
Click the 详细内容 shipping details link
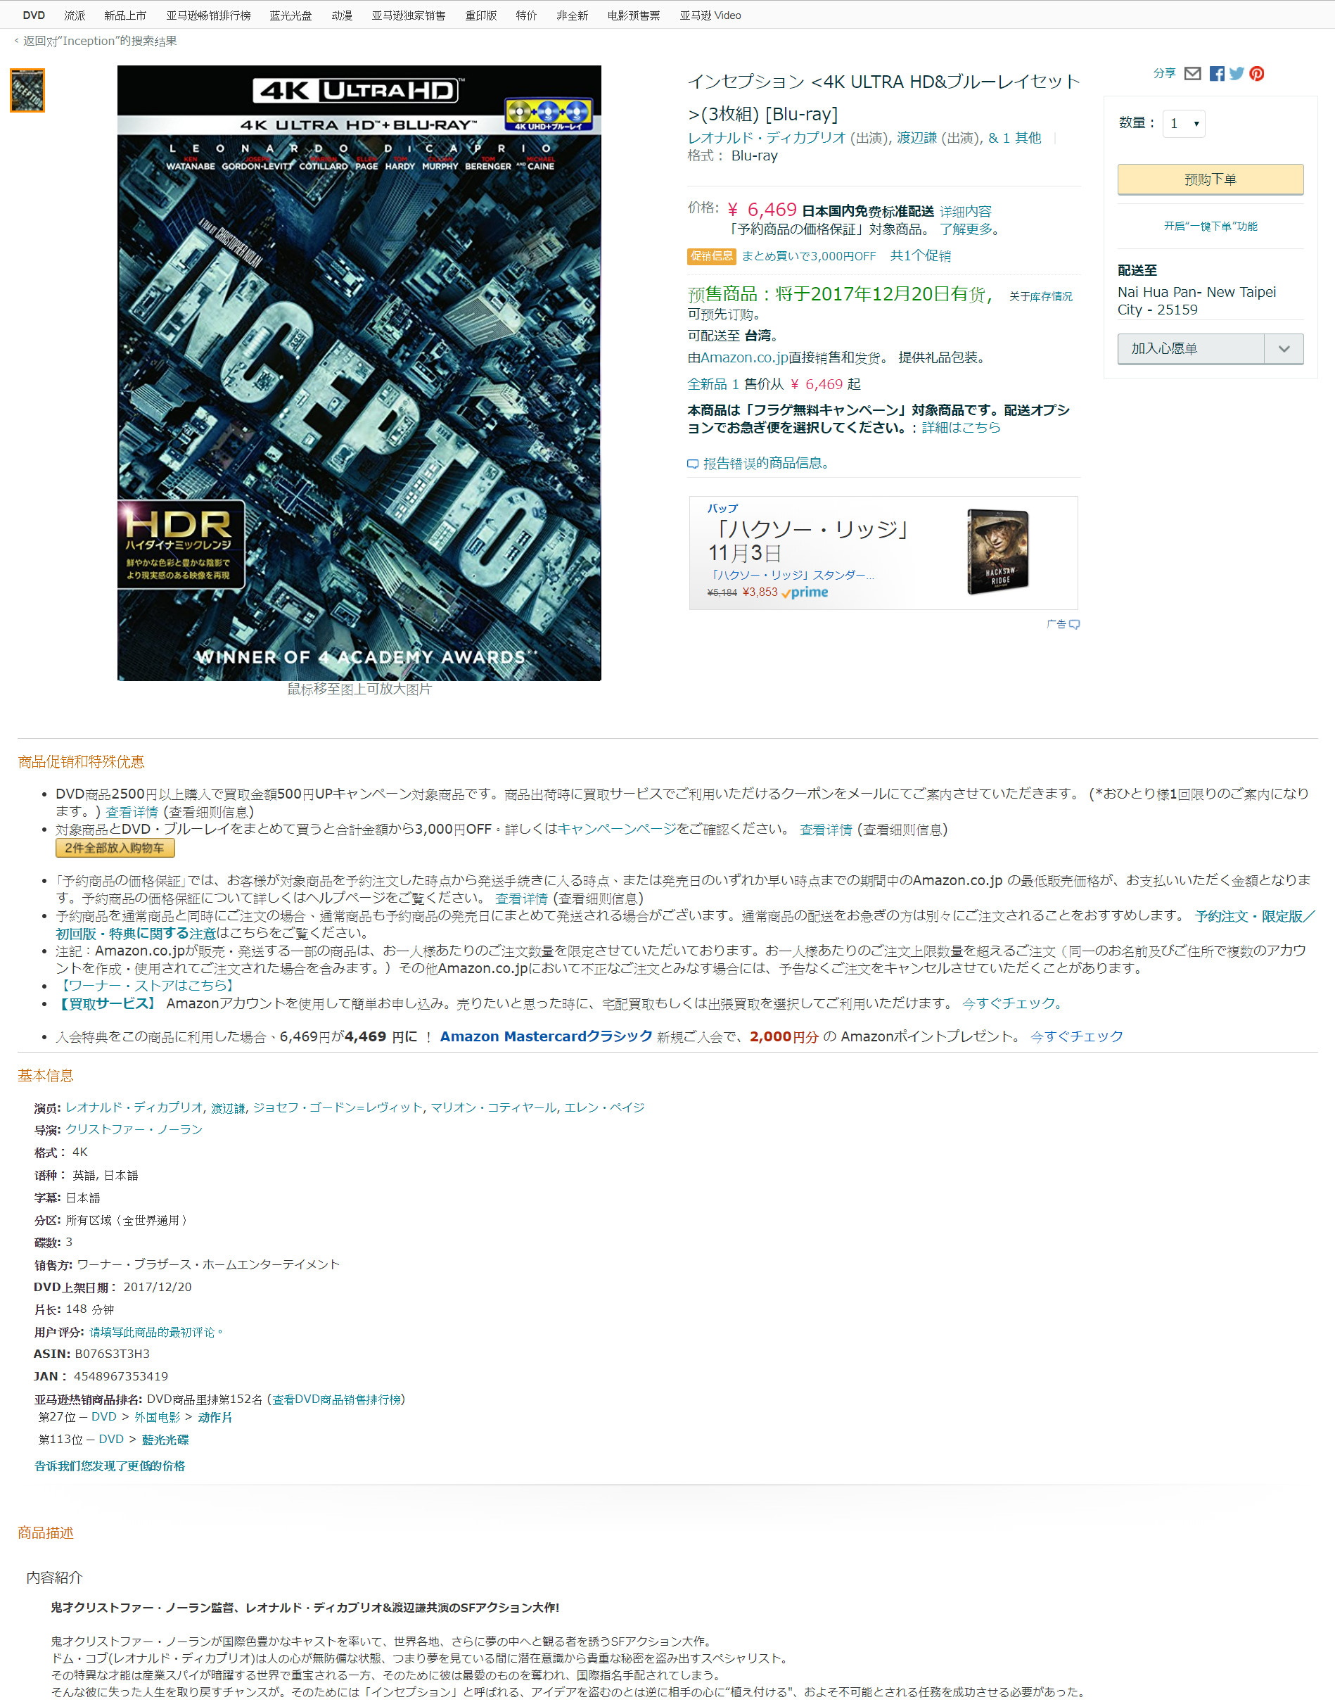(965, 212)
